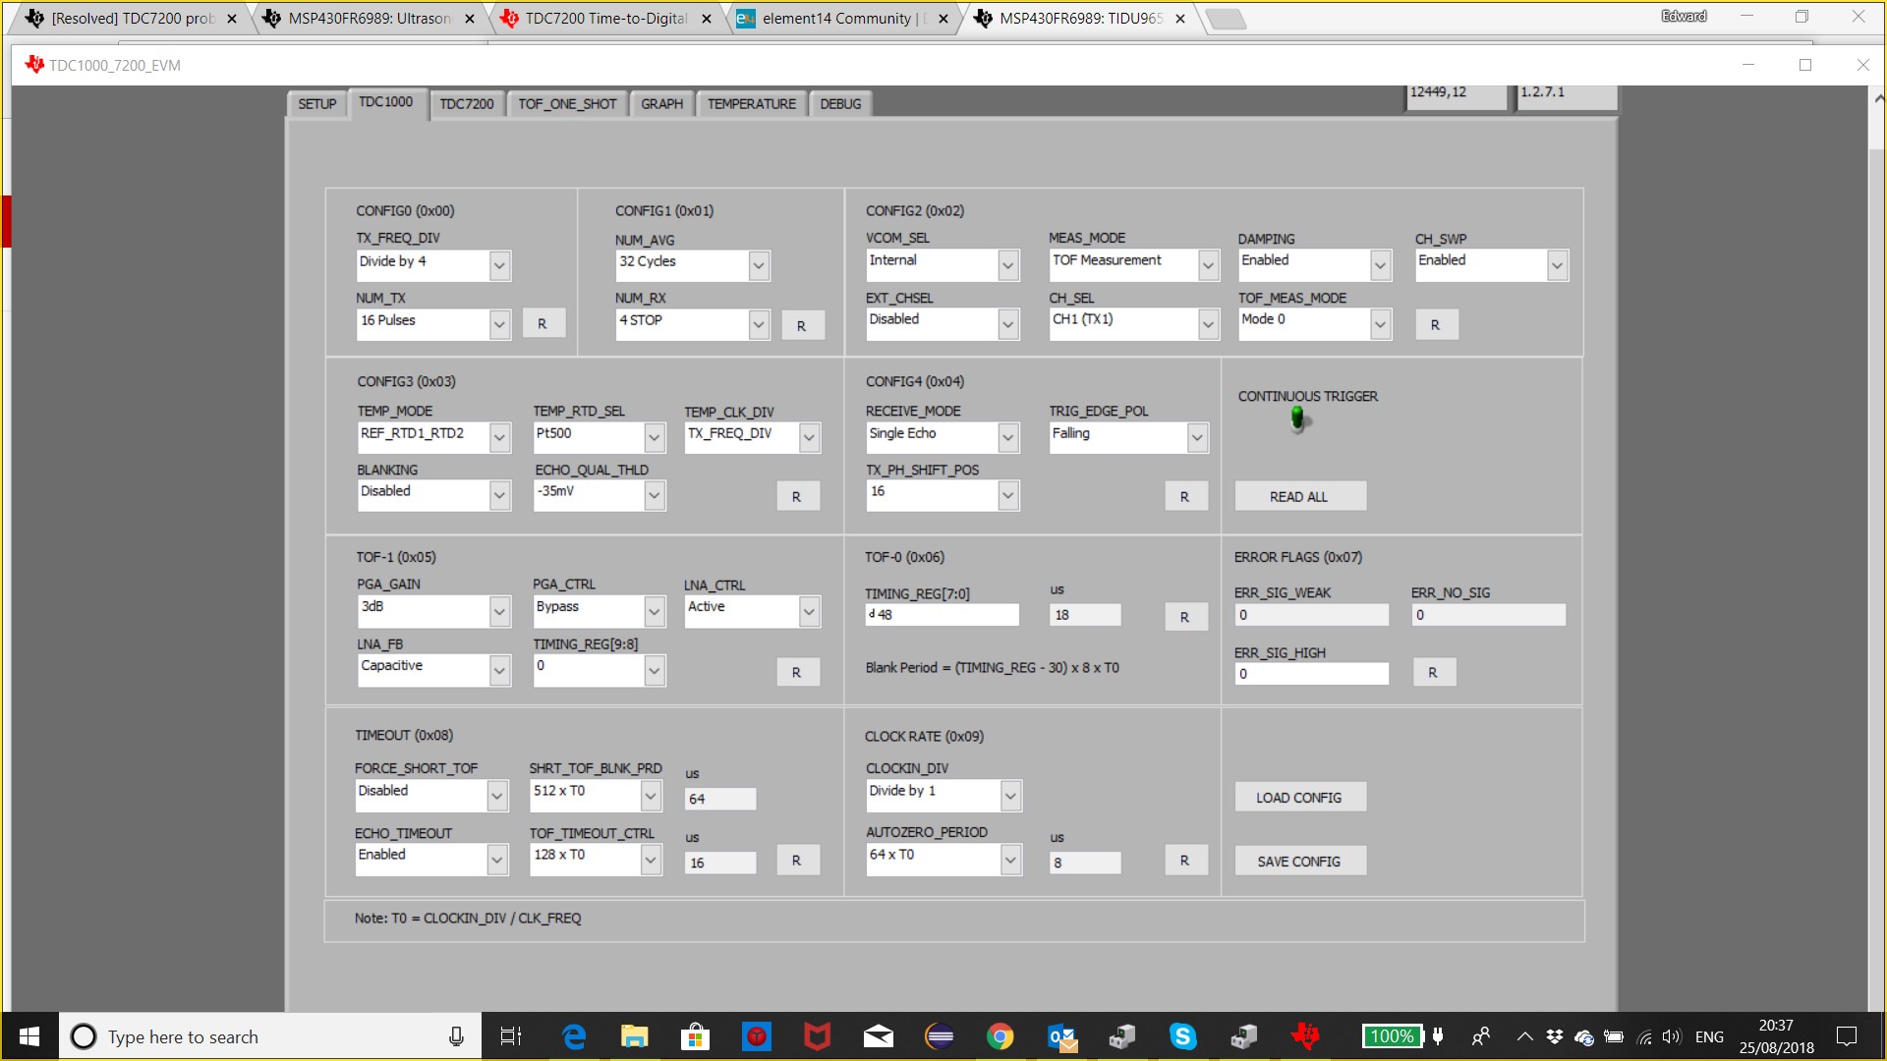
Task: Open the People icon in the taskbar
Action: [x=1481, y=1036]
